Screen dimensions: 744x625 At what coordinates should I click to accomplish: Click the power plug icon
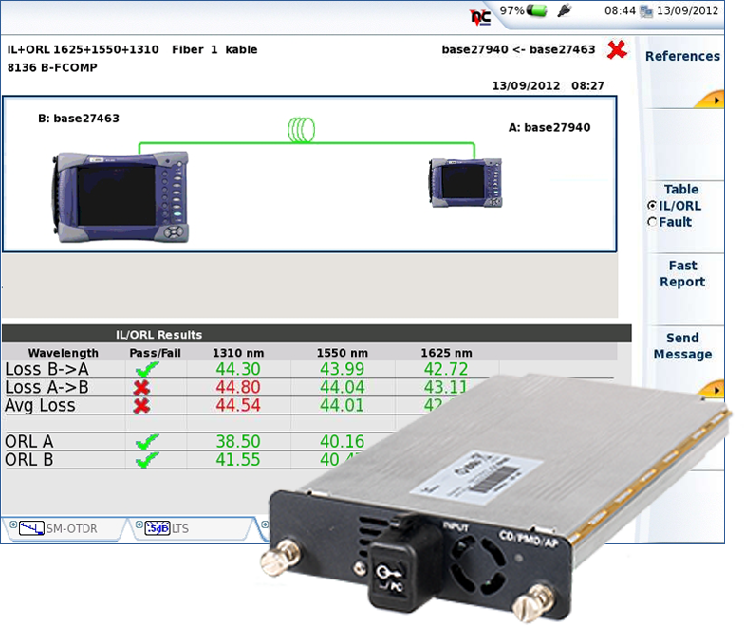566,10
